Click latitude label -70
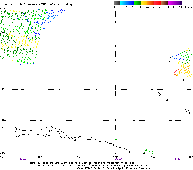Image resolution: width=193 pixels, height=170 pixels. (x=2, y=153)
